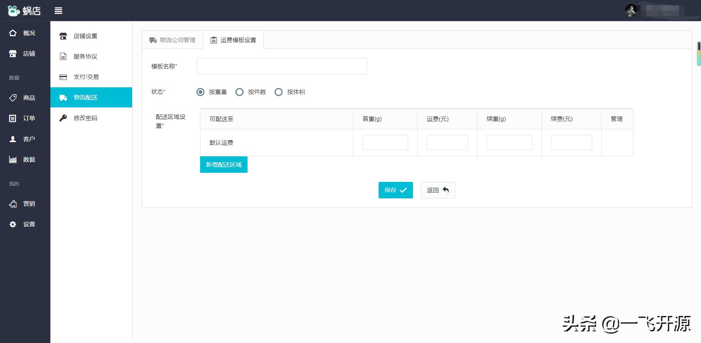Click the 保存 save button
This screenshot has height=343, width=701.
coord(395,190)
